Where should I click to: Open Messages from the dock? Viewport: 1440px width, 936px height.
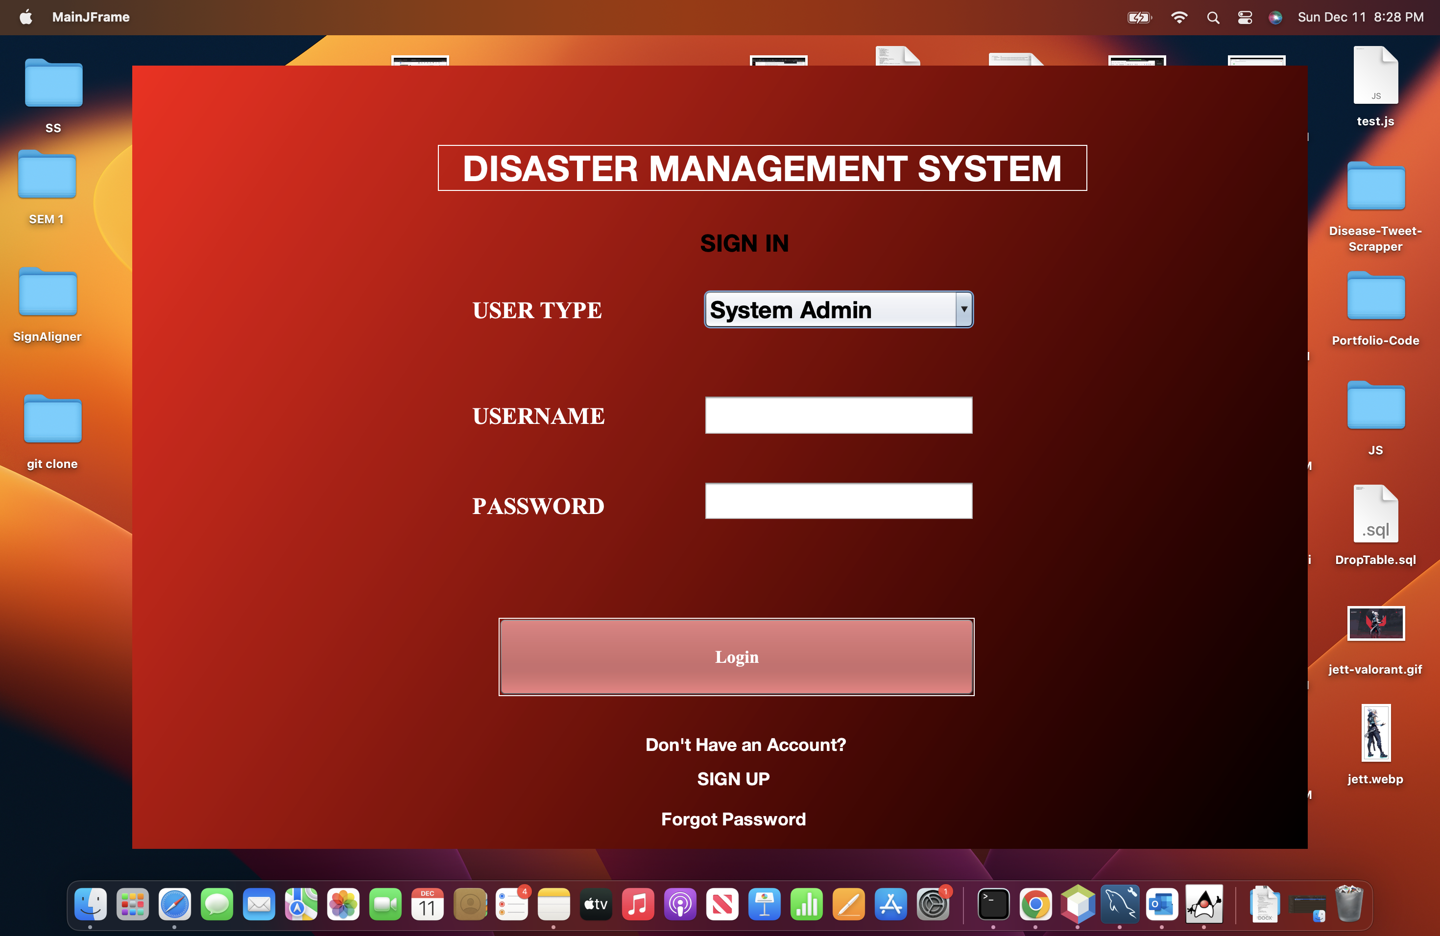[x=216, y=905]
